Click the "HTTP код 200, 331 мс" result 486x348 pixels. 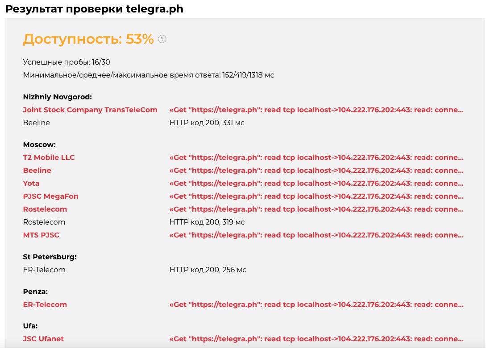click(207, 123)
